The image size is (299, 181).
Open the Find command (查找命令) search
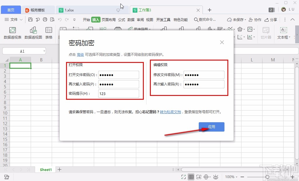(206, 20)
